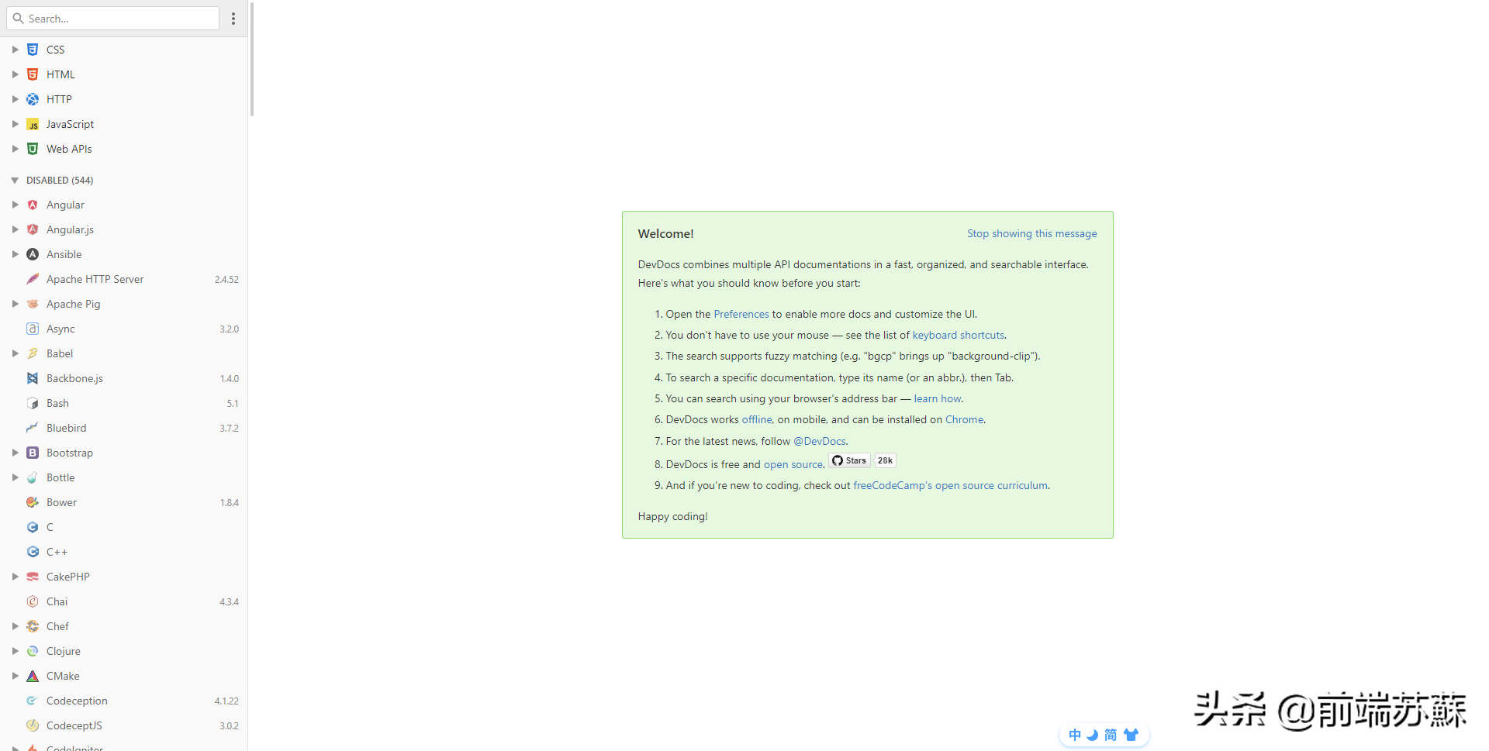Click the HTML5 shield icon
This screenshot has width=1489, height=751.
click(33, 74)
